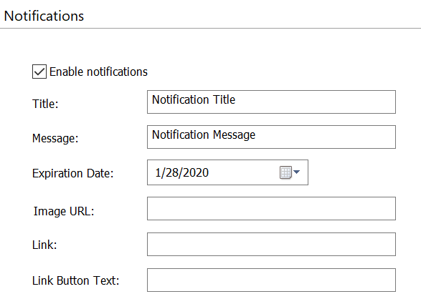Focus the Message field with 'Notification Message'
This screenshot has width=421, height=299.
click(271, 137)
